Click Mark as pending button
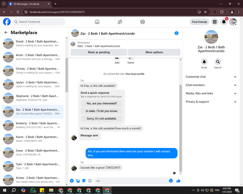The image size is (243, 194). point(99,52)
